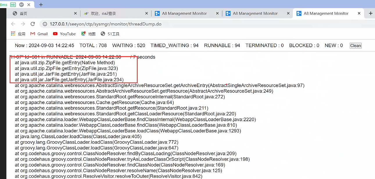The image size is (375, 179).
Task: Click the GroovyClassLoader.java:647 line
Action: point(96,148)
